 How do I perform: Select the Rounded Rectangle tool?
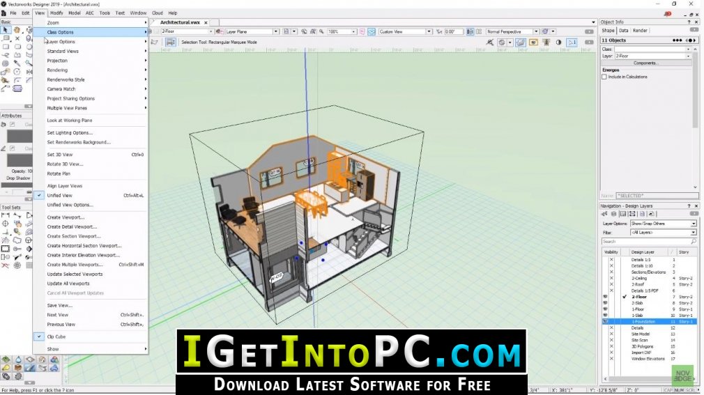[x=17, y=47]
